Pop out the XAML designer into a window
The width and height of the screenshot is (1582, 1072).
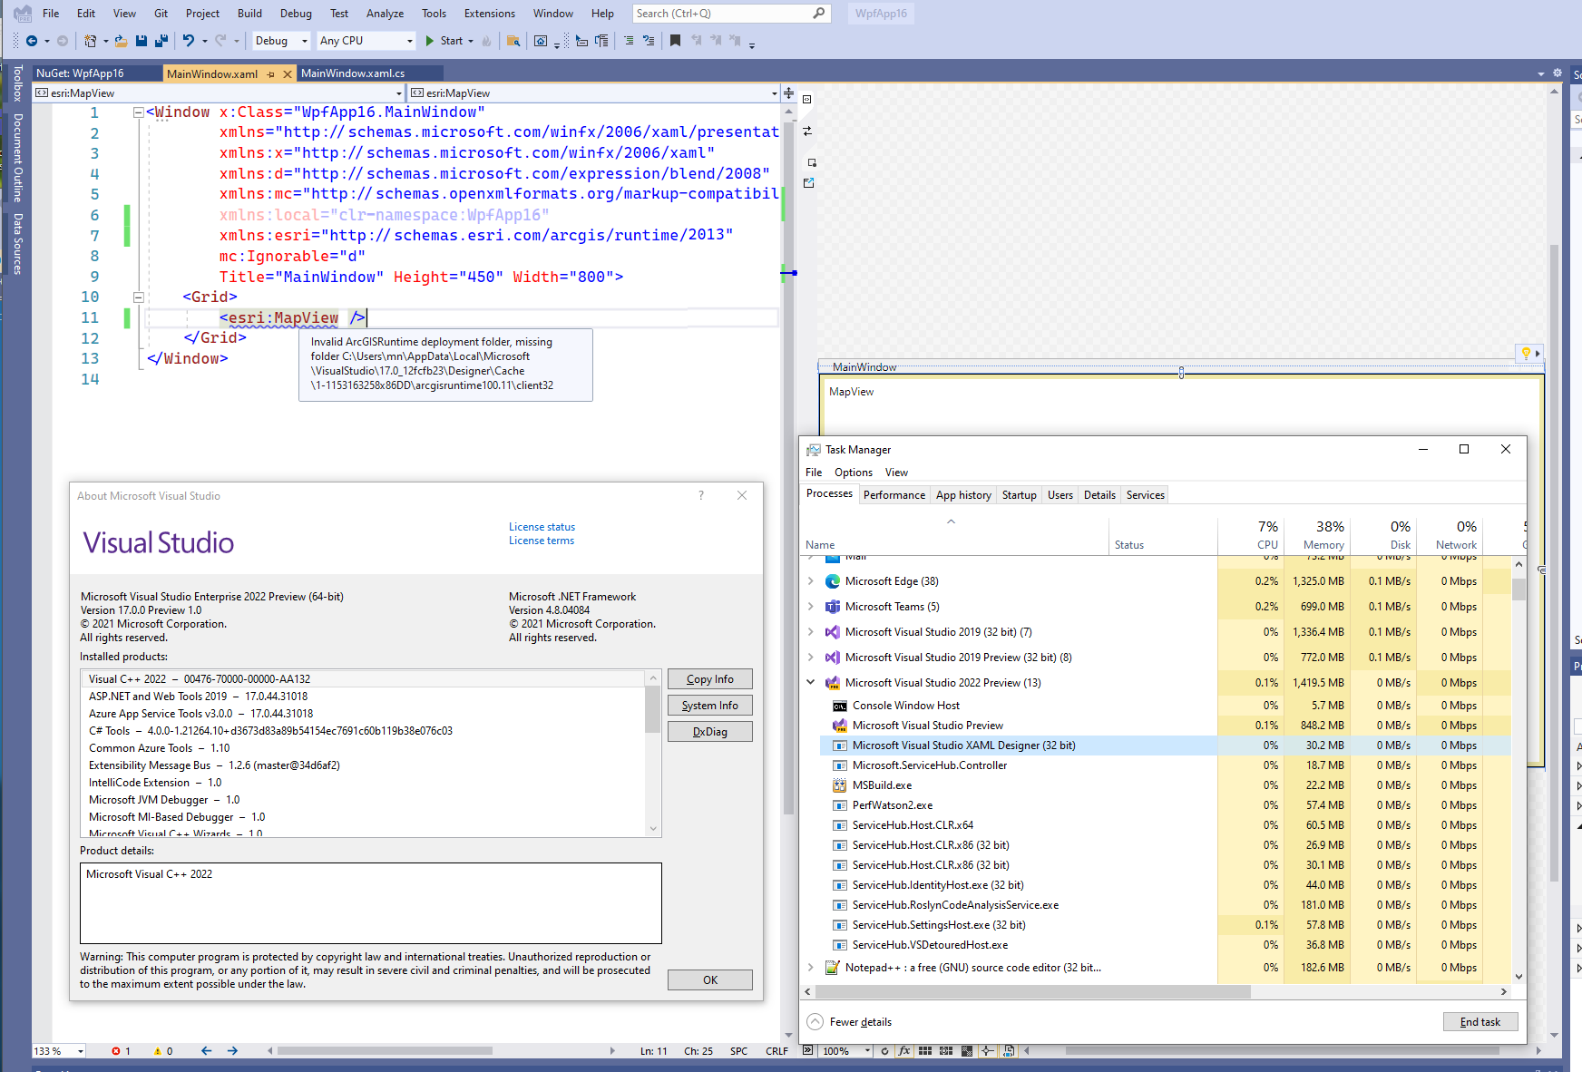tap(810, 181)
